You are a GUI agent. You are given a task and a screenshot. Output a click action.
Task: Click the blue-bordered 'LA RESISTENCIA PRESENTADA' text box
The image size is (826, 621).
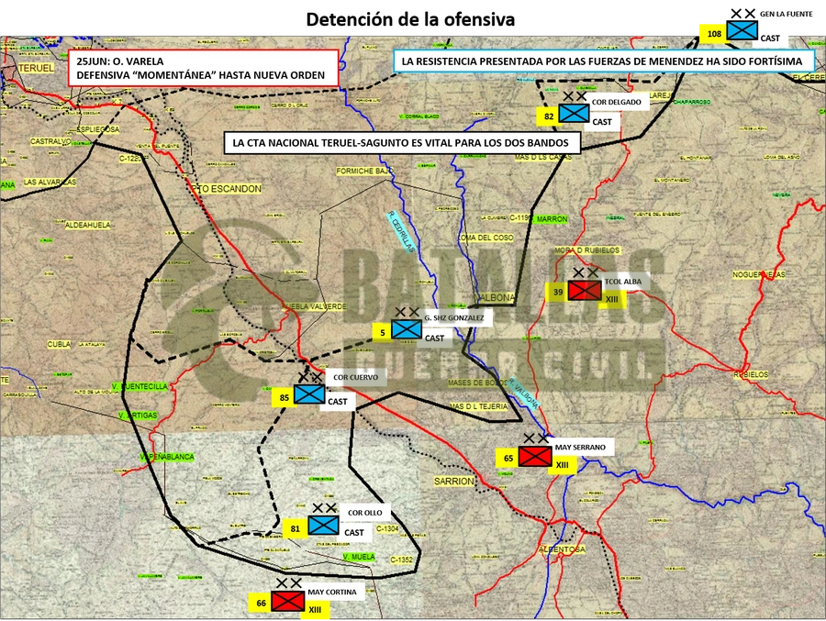point(604,61)
